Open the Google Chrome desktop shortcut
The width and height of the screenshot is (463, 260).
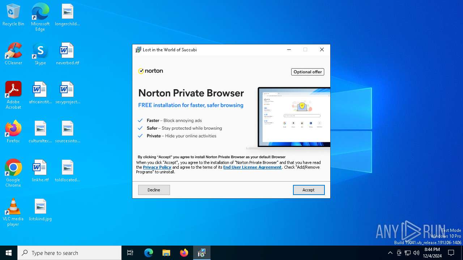tap(13, 173)
